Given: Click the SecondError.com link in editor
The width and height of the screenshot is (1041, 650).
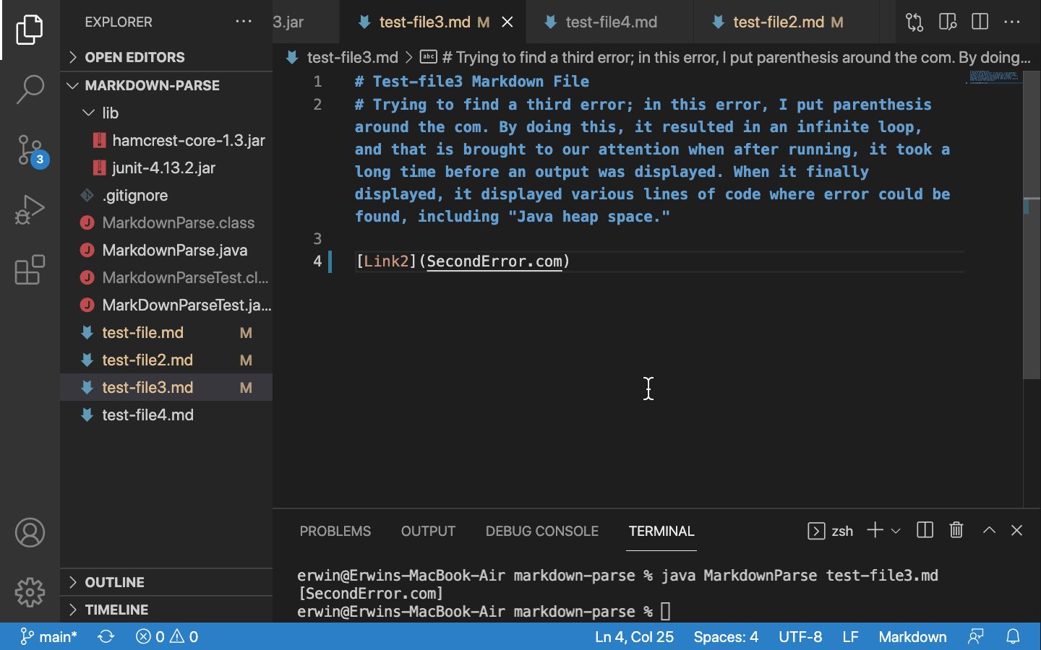Looking at the screenshot, I should tap(494, 261).
